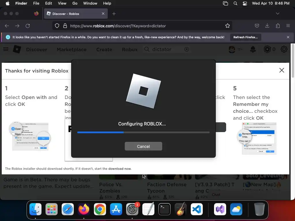This screenshot has height=221, width=295.
Task: Open the Robux page link
Action: [x=130, y=49]
